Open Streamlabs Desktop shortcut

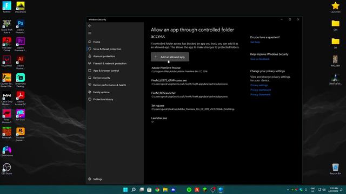(x=21, y=80)
